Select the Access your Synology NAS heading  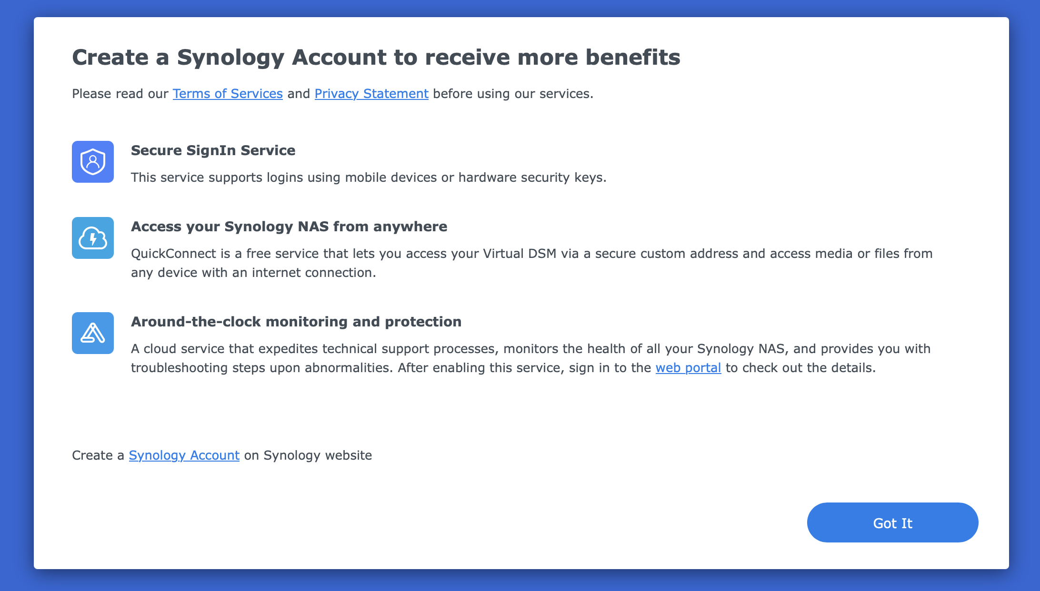tap(289, 227)
